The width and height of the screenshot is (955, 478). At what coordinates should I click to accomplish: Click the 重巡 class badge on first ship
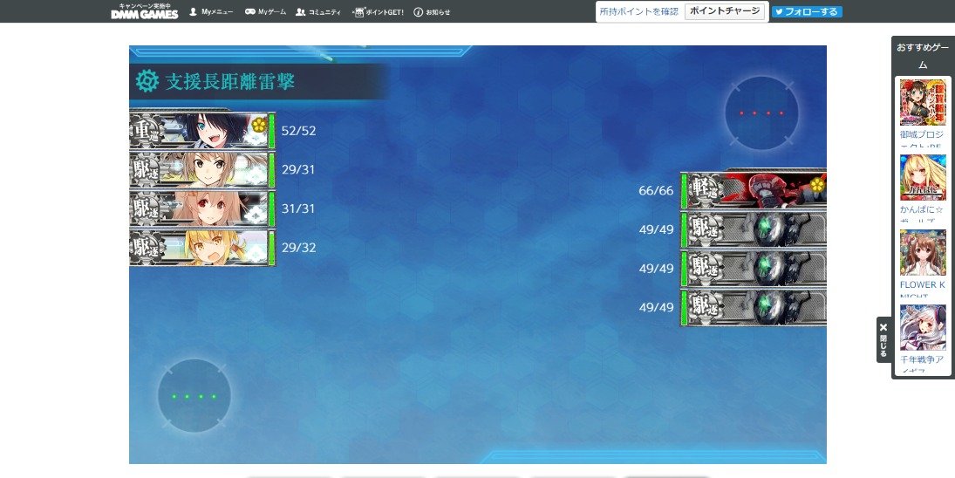click(147, 131)
